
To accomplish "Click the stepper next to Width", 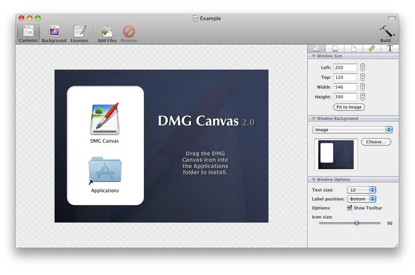I will pos(362,87).
